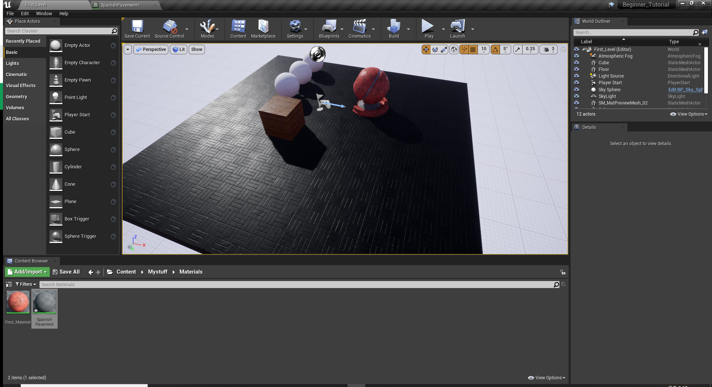This screenshot has height=387, width=712.
Task: Open Source Control from the toolbar
Action: point(169,29)
